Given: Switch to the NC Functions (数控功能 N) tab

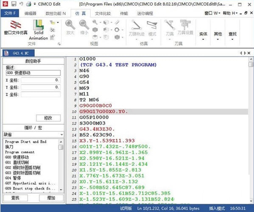Looking at the screenshot, I should [x=56, y=14].
